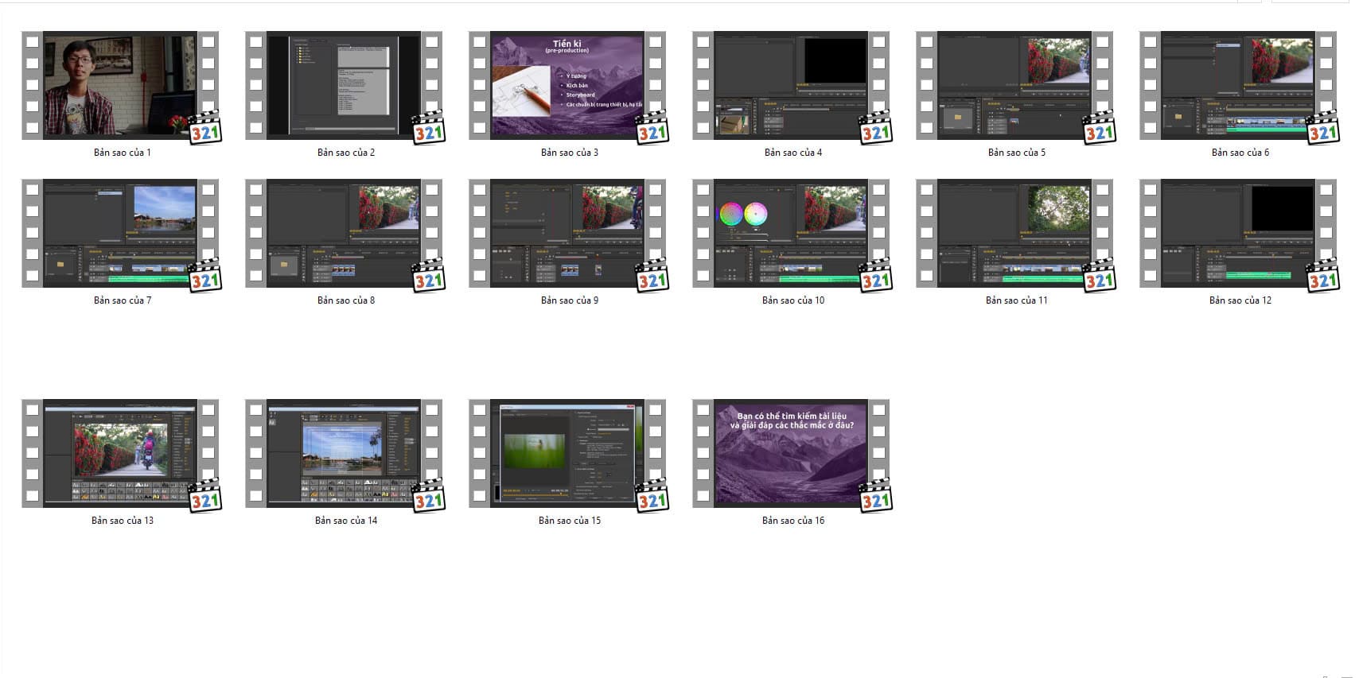
Task: Click the file name 'Bản sao của 10'
Action: point(793,300)
